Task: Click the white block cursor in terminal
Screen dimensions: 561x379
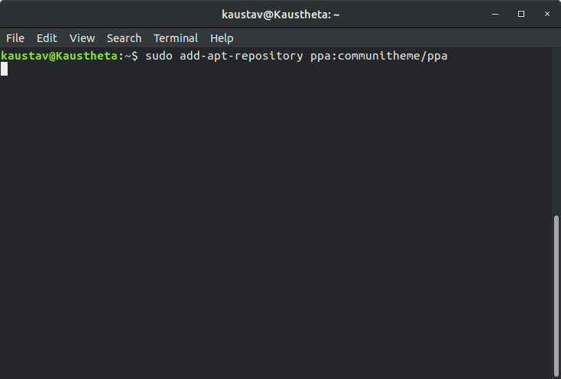Action: click(x=5, y=69)
